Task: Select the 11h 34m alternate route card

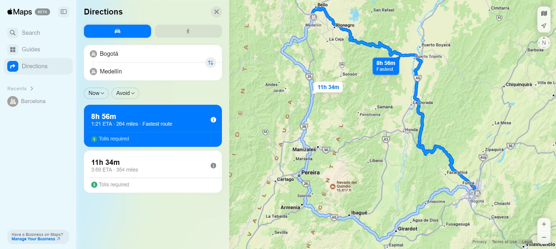Action: (x=153, y=172)
